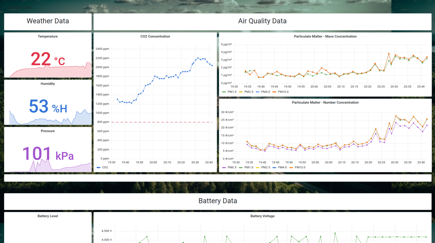Click PM1.0 color swatch in Number Concentration legend

[x=241, y=167]
